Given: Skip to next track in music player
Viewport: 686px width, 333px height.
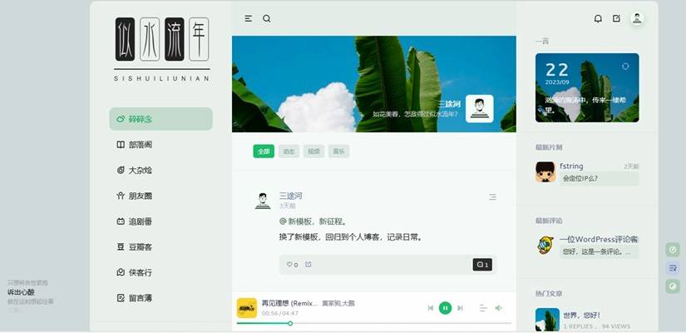Looking at the screenshot, I should click(461, 308).
